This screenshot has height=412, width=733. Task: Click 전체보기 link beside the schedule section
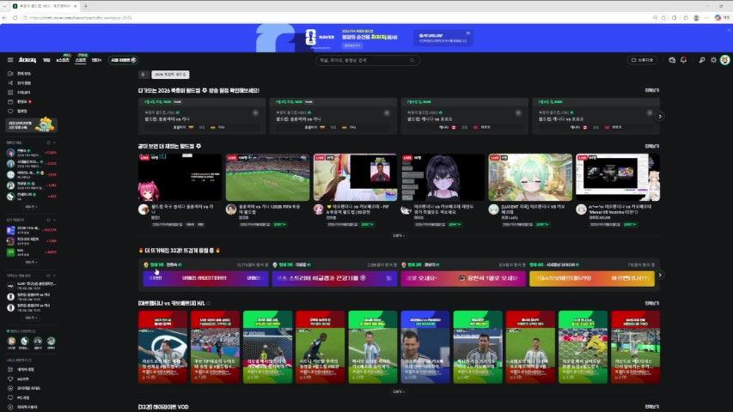[651, 90]
